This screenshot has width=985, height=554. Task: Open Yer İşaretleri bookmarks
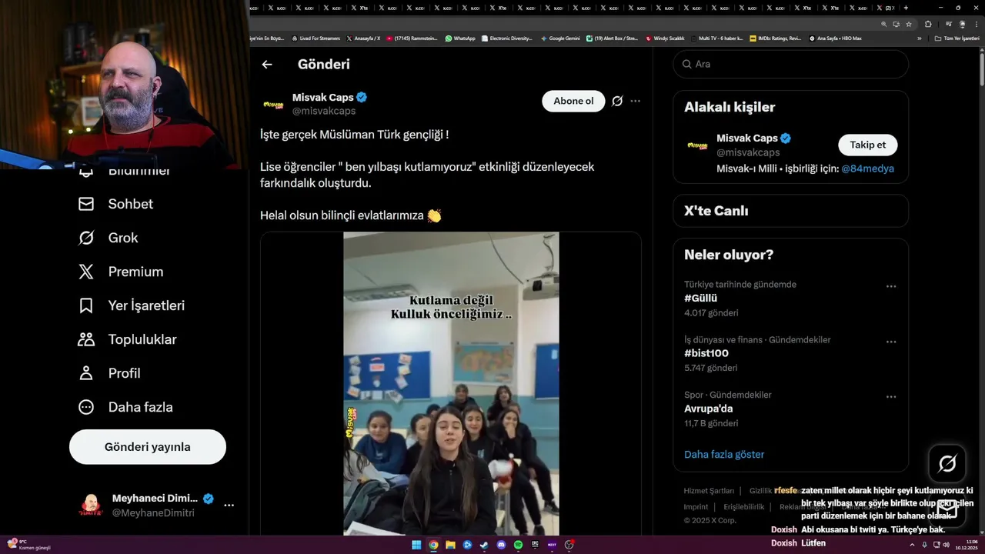[x=132, y=305]
